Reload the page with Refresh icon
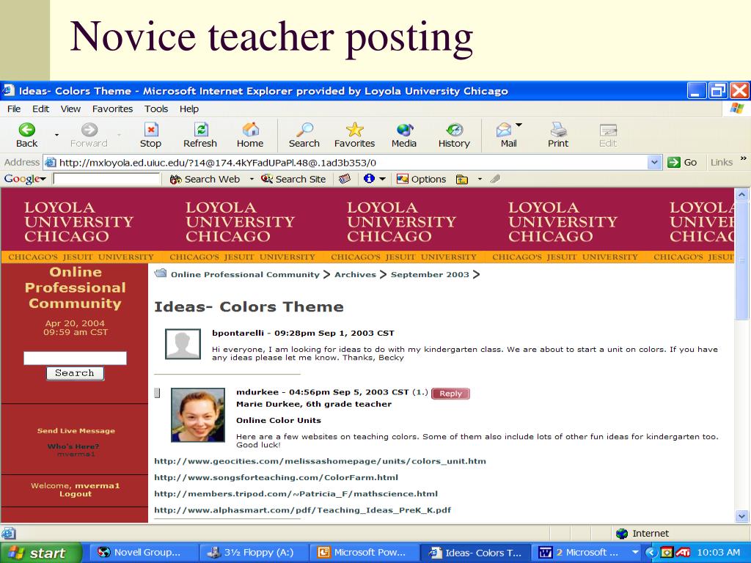Image resolution: width=751 pixels, height=563 pixels. (x=201, y=130)
